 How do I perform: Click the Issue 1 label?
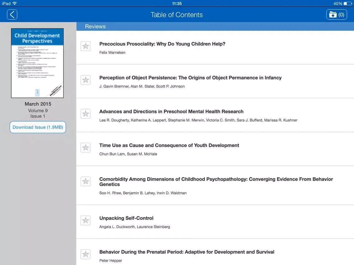click(38, 116)
